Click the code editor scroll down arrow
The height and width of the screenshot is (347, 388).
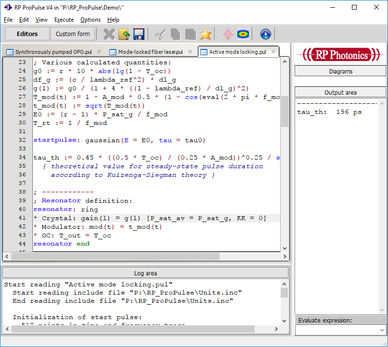pos(285,248)
